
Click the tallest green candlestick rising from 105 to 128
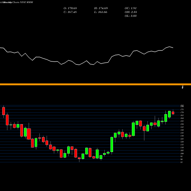pyautogui.click(x=112, y=144)
